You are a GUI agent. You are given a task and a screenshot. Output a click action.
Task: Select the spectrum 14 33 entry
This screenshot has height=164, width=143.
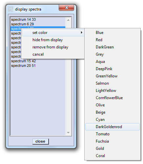38,19
